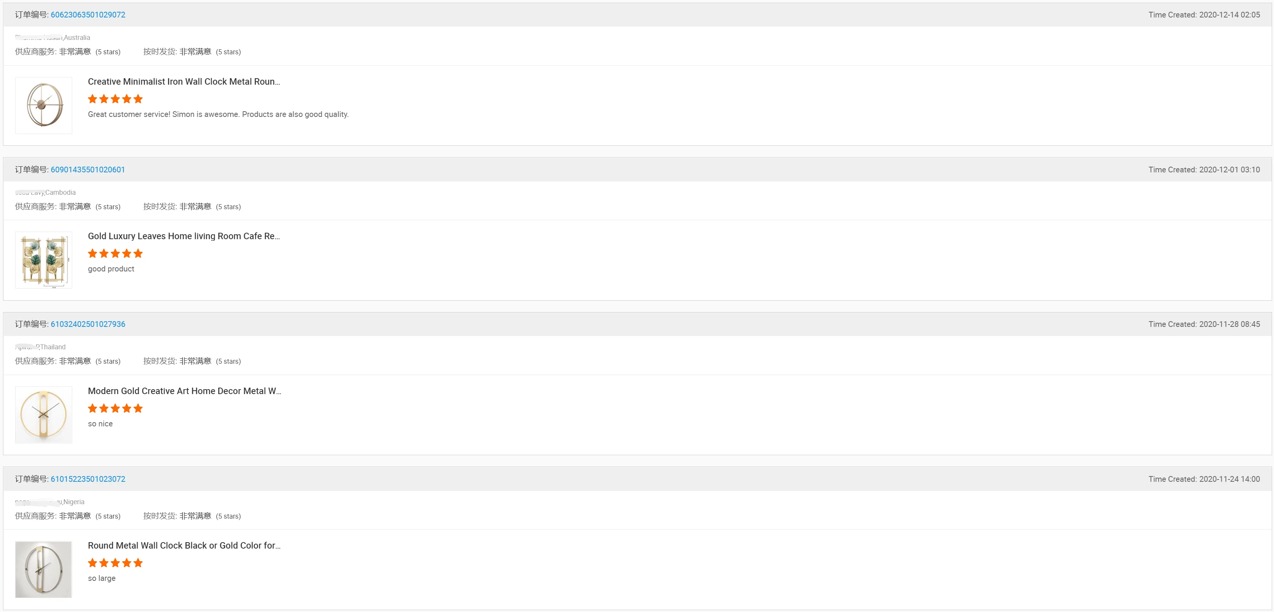Click the modern gold clock thumbnail
Viewport: 1274px width, 612px height.
coord(44,415)
